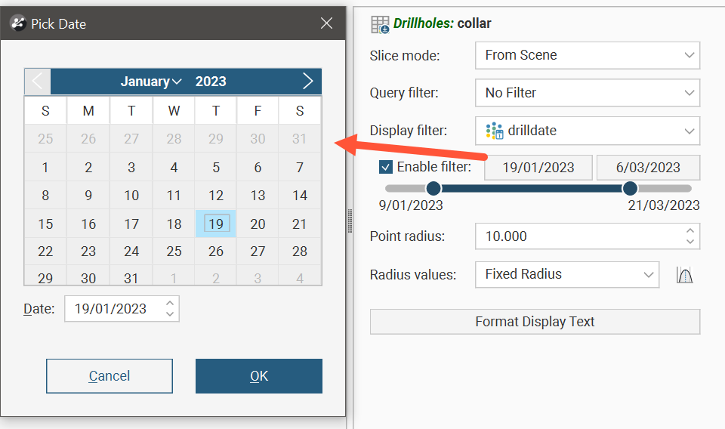Click the histogram icon beside Radius values
Screen dimensions: 725x429
(x=685, y=275)
